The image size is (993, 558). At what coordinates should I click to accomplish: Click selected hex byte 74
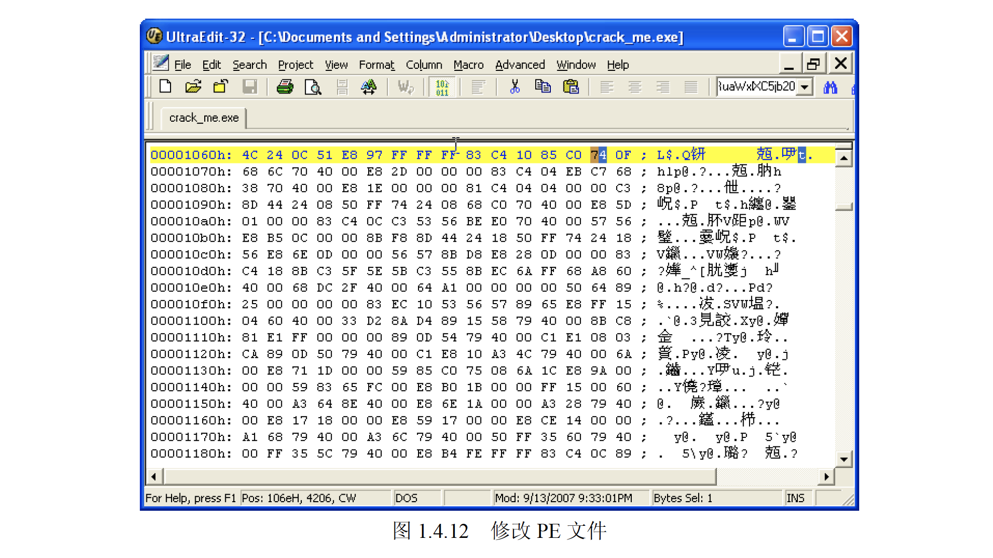(x=598, y=155)
